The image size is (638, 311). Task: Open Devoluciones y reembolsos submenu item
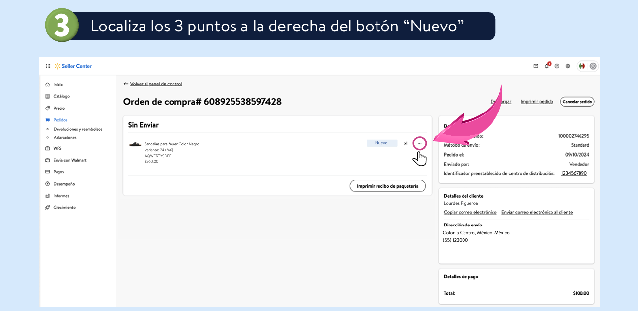click(78, 129)
